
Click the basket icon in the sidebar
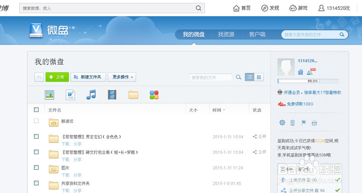pyautogui.click(x=314, y=123)
